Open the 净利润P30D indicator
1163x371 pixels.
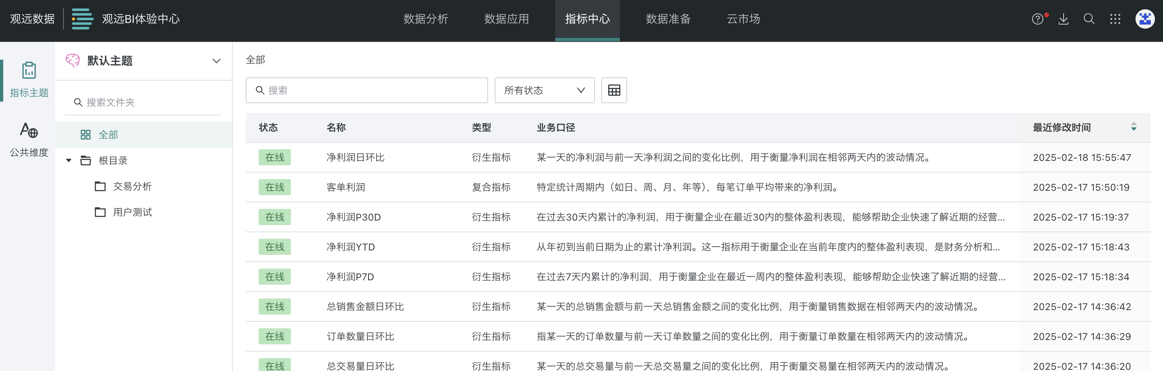(354, 217)
